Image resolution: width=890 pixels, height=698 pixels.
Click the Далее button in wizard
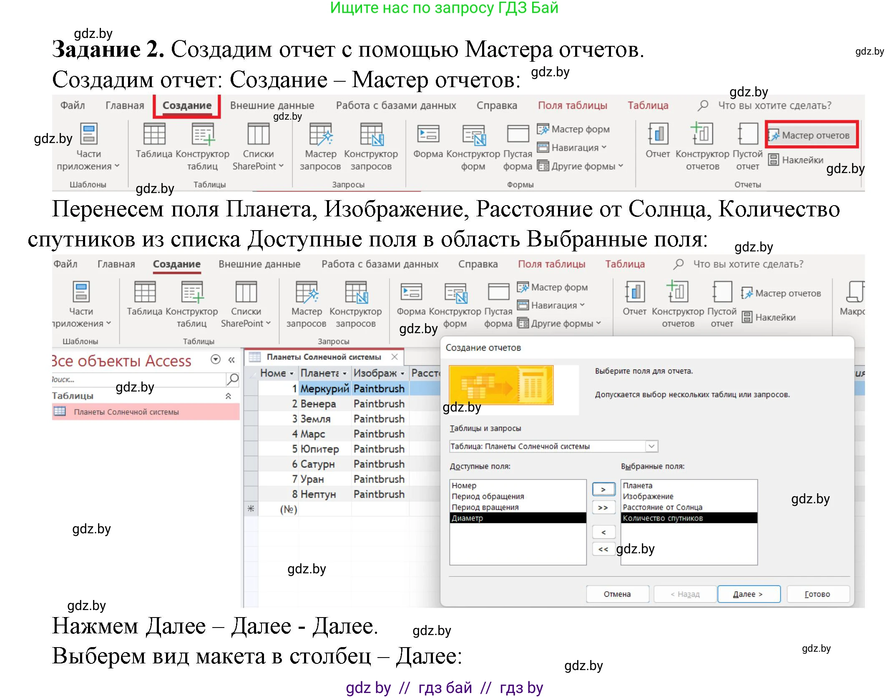coord(748,594)
